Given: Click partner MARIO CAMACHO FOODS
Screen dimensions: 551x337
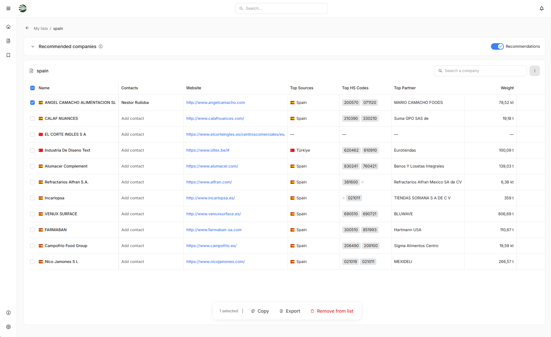Looking at the screenshot, I should pyautogui.click(x=419, y=103).
